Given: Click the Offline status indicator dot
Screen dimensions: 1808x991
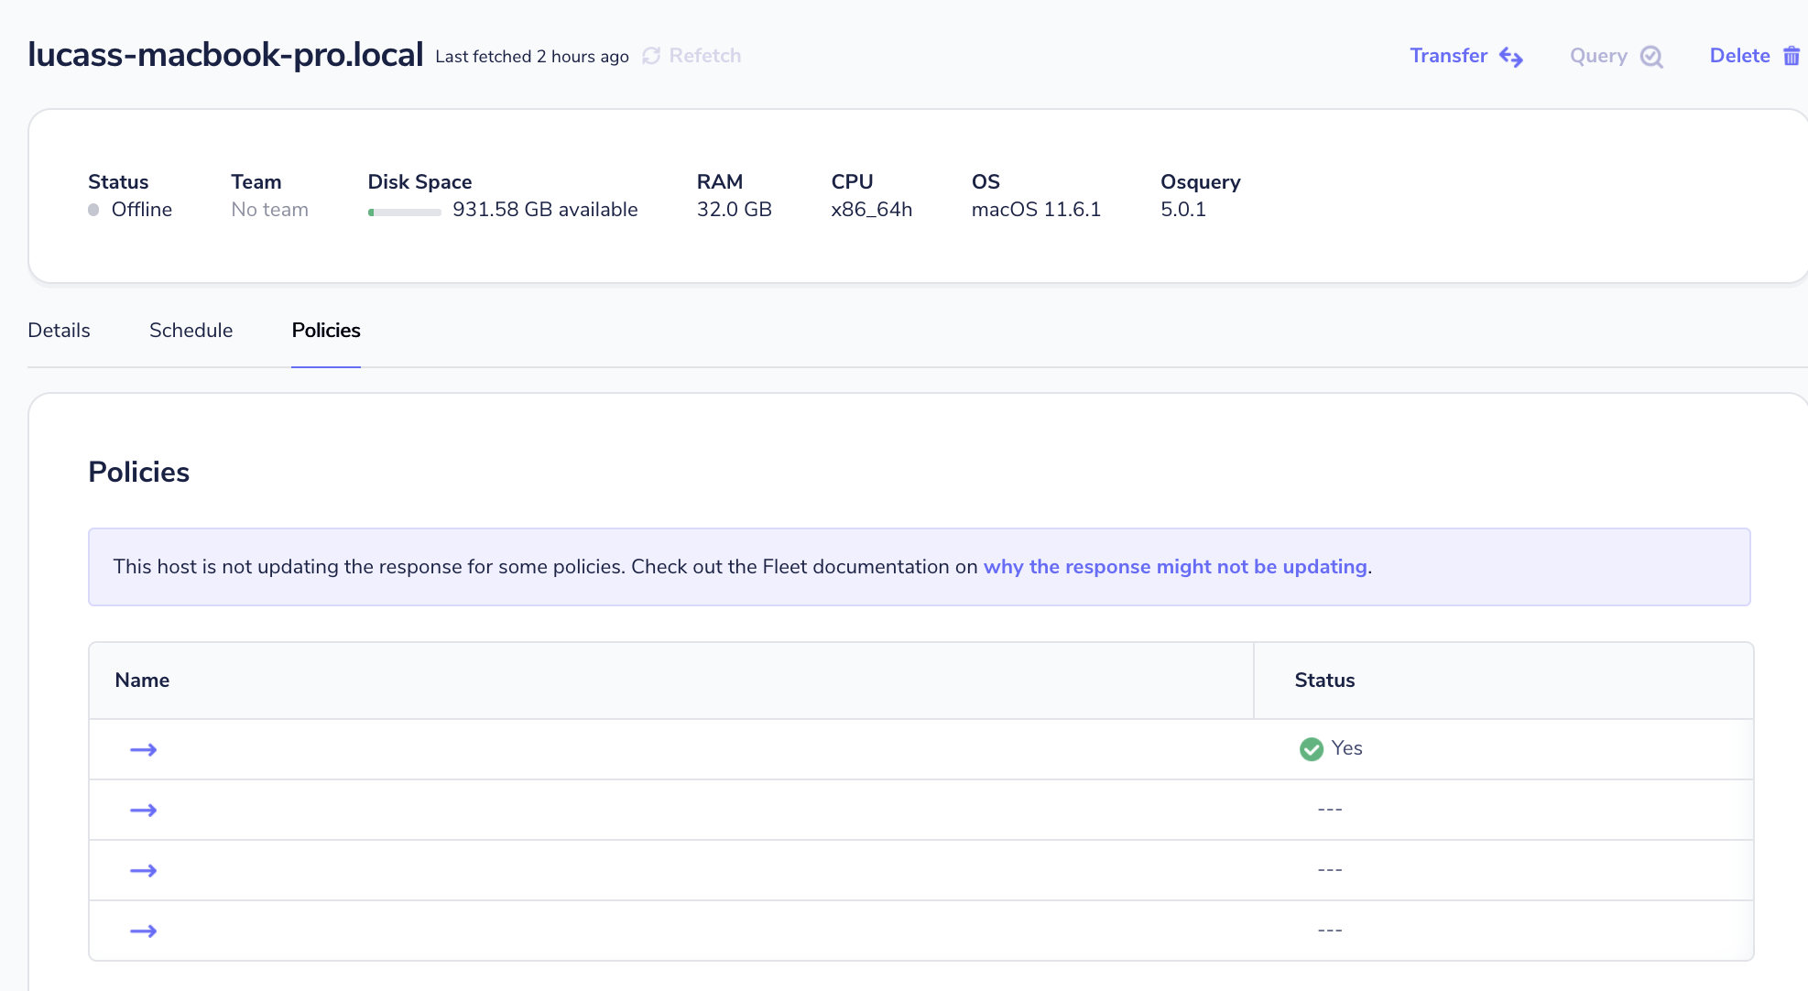Looking at the screenshot, I should coord(92,210).
